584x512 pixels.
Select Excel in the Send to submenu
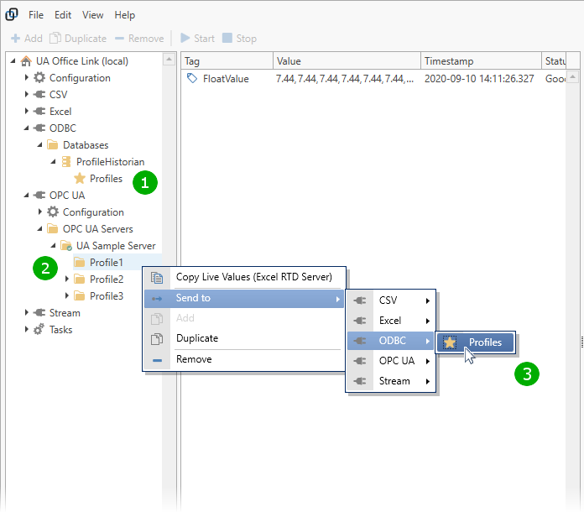click(390, 321)
